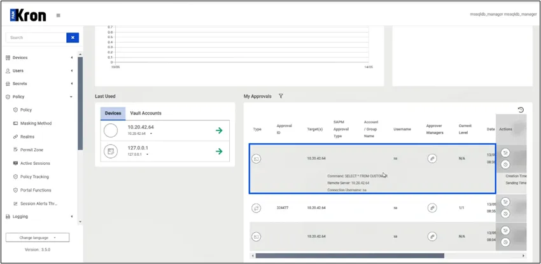Click the Logging icon in sidebar
541x264 pixels.
(8, 216)
